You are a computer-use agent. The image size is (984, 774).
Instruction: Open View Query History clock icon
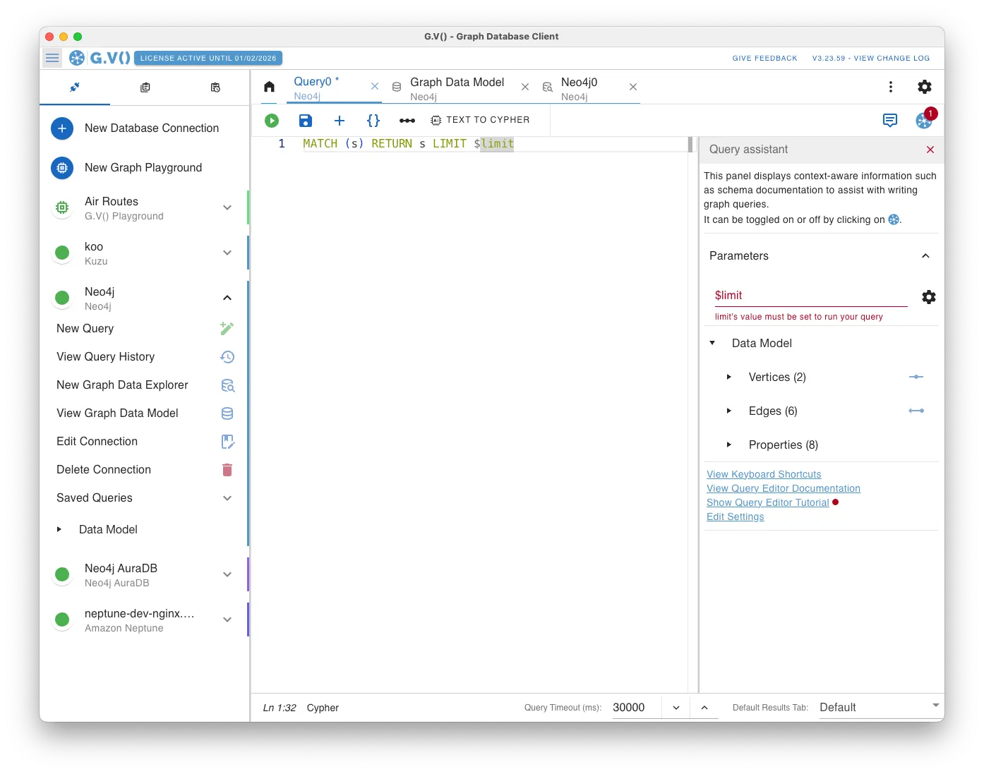click(227, 357)
